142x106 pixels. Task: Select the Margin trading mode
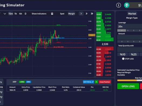pyautogui.click(x=72, y=14)
